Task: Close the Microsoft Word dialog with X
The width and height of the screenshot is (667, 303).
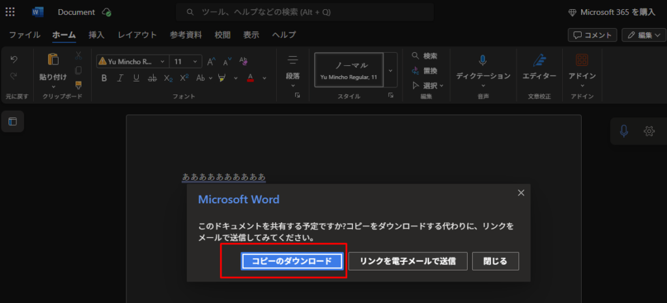Action: (x=520, y=193)
